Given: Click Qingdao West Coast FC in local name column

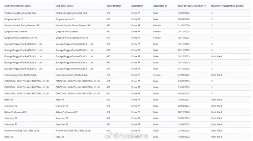Looking at the screenshot, I should 67,32.
